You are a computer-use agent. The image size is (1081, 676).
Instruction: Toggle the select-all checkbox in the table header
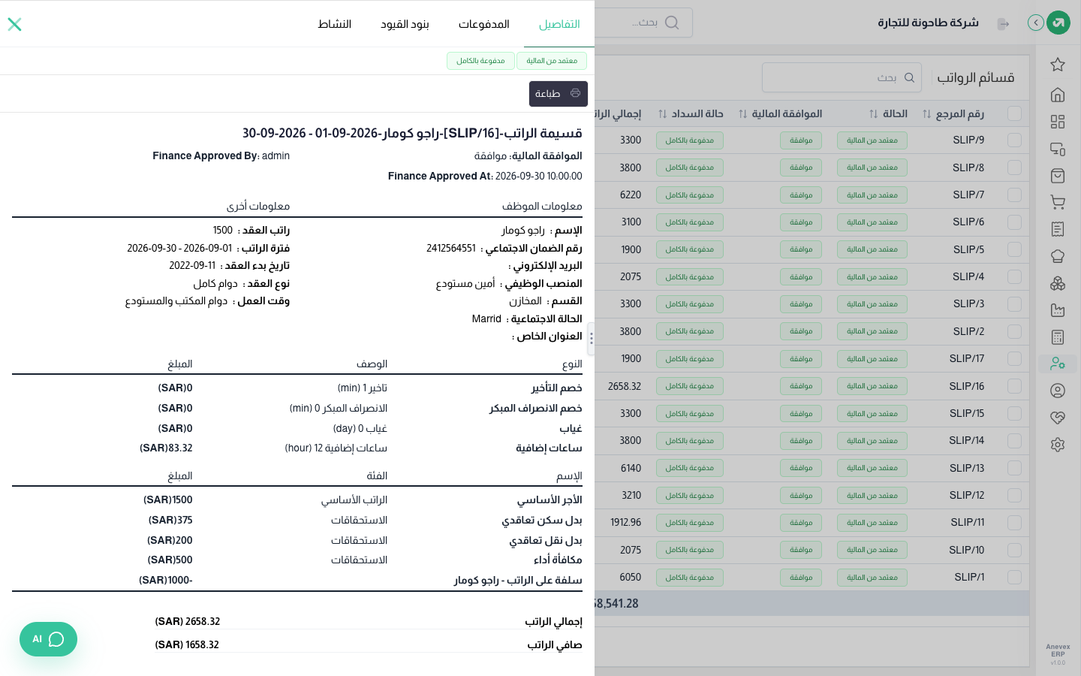click(1015, 113)
